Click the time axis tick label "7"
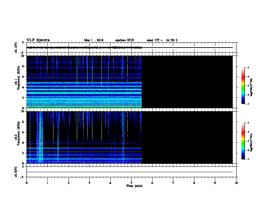This screenshot has height=205, width=266. [x=173, y=183]
